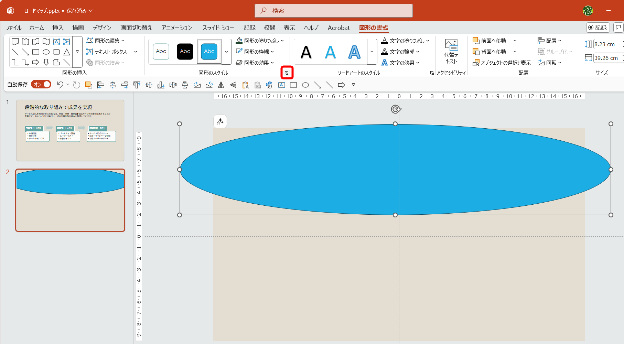Switch to the ホーム tab
624x344 pixels.
pyautogui.click(x=37, y=28)
